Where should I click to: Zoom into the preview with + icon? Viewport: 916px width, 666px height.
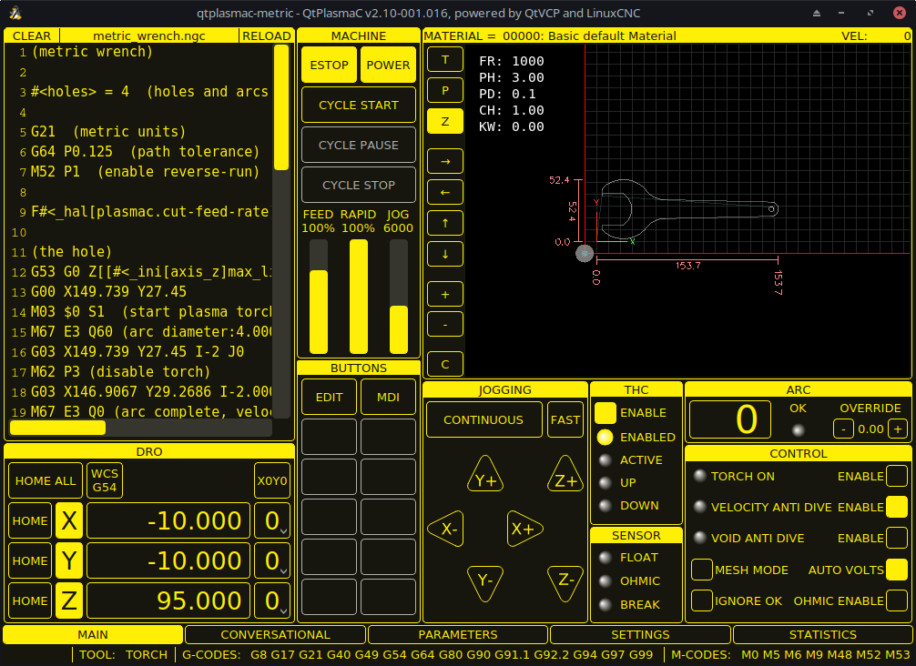pyautogui.click(x=444, y=293)
